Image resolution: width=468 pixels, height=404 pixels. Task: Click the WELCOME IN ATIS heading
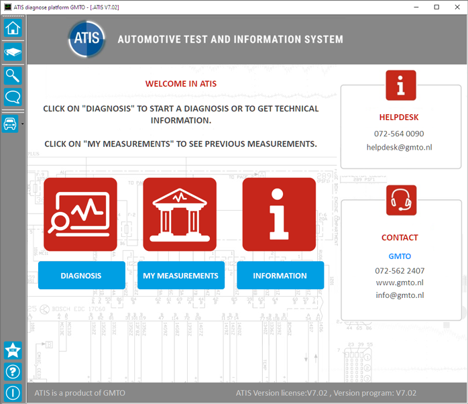pos(181,84)
